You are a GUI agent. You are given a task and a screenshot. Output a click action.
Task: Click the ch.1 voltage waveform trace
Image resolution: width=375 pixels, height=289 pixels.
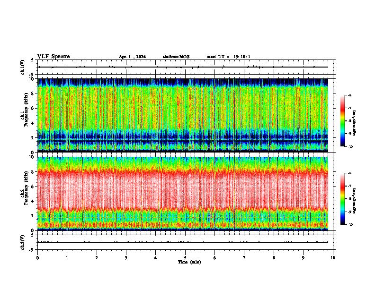tap(183, 67)
